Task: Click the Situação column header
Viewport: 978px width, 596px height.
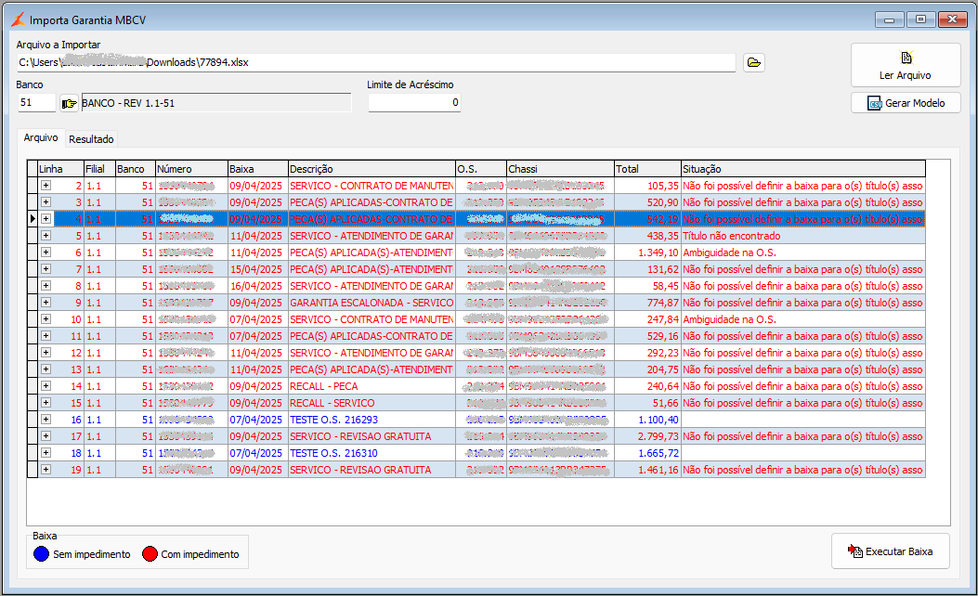Action: 802,169
